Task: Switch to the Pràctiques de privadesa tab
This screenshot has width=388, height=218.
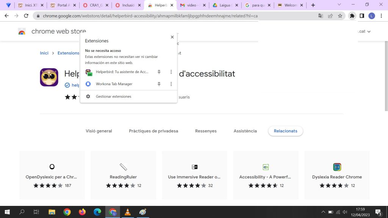Action: [153, 131]
